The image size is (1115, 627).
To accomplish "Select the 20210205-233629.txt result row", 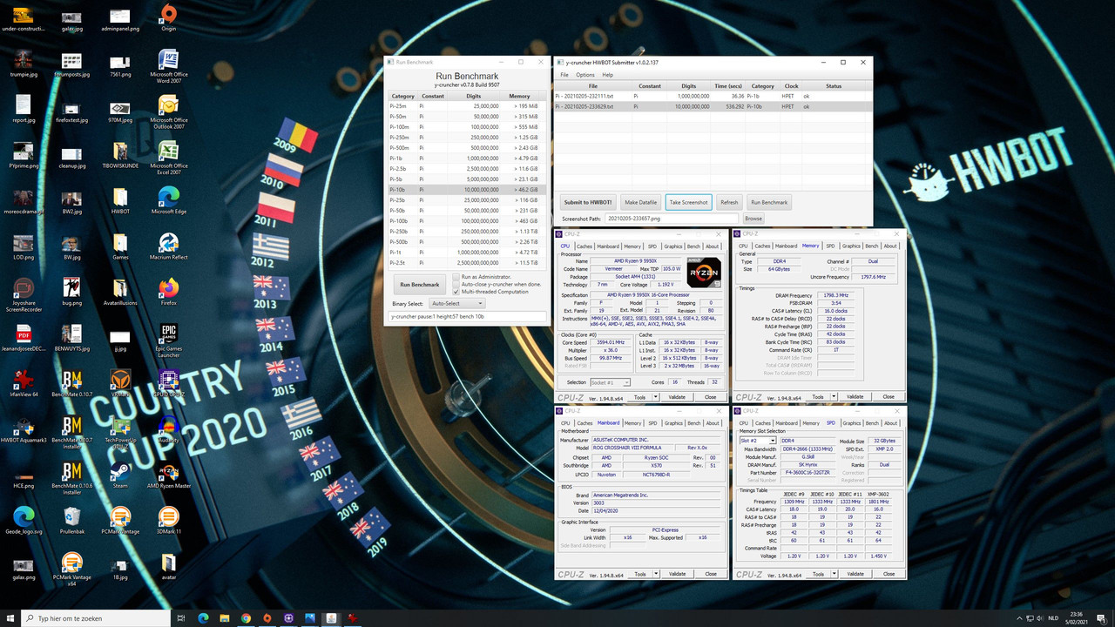I will [x=713, y=106].
